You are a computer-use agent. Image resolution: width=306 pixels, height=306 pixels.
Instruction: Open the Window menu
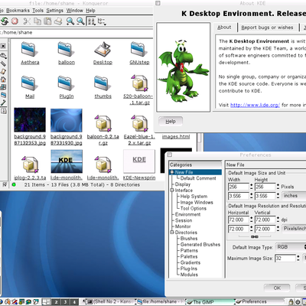[74, 11]
